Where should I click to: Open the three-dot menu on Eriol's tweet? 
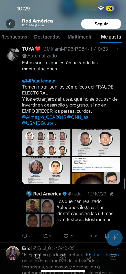[118, 248]
